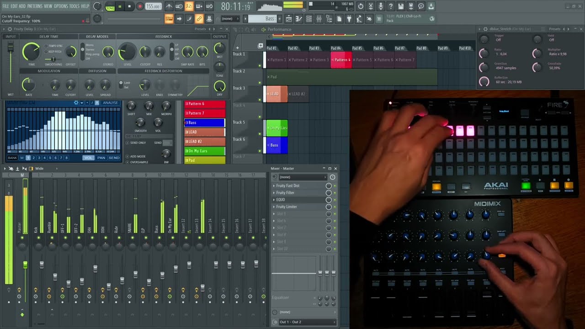This screenshot has width=585, height=329.
Task: Open the FILE menu
Action: click(5, 6)
